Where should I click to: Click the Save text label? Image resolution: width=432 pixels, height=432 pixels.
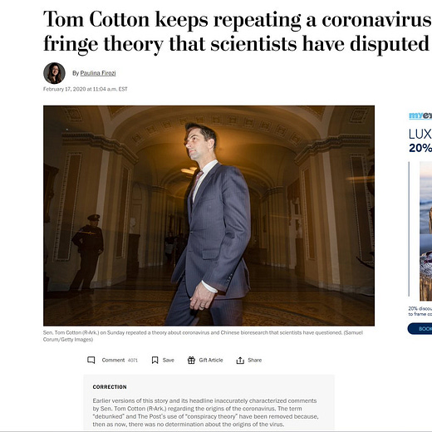(169, 360)
